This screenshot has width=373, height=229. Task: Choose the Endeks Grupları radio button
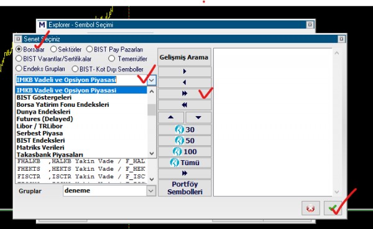pos(19,69)
